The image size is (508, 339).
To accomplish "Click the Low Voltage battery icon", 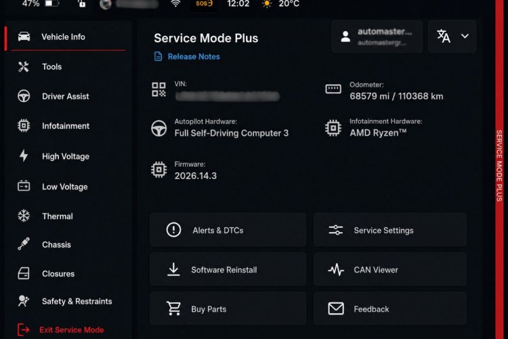I will (x=24, y=186).
